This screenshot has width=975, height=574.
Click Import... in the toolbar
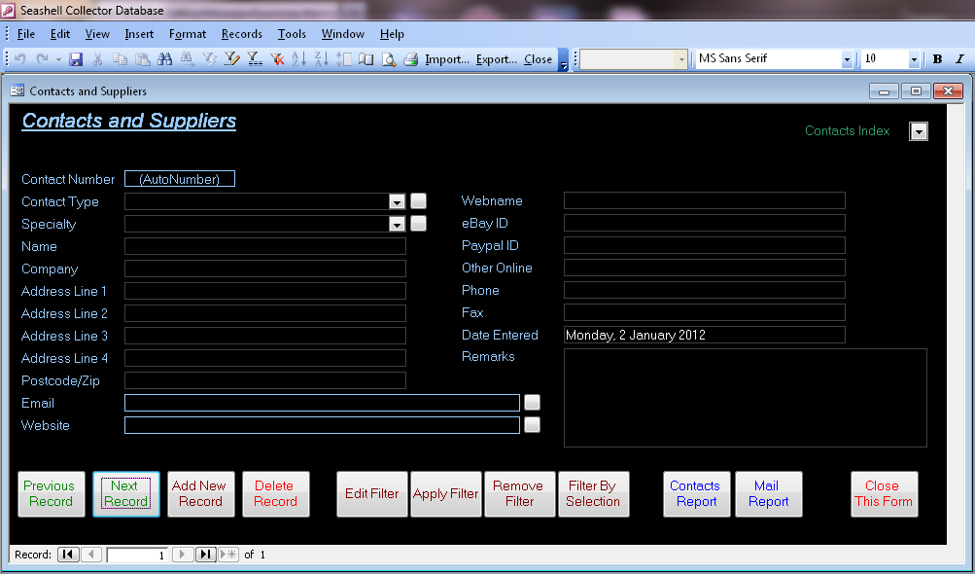pos(447,59)
